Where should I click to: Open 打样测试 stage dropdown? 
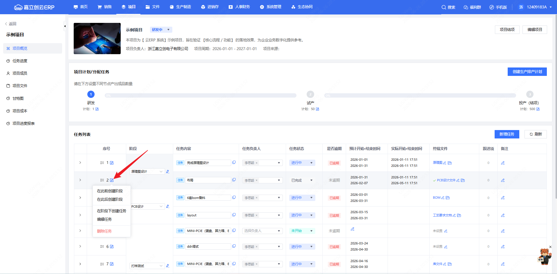click(147, 266)
